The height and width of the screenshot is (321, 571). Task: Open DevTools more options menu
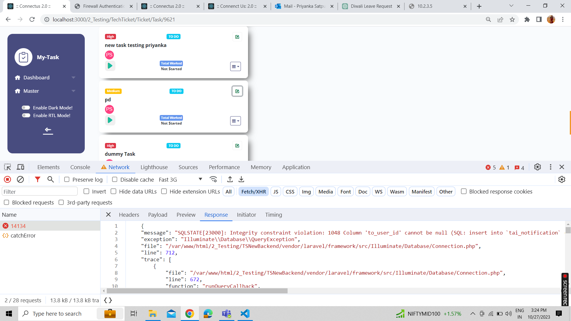tap(550, 167)
